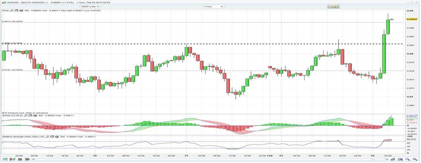Close the Price panel with its X icon

tap(21, 11)
